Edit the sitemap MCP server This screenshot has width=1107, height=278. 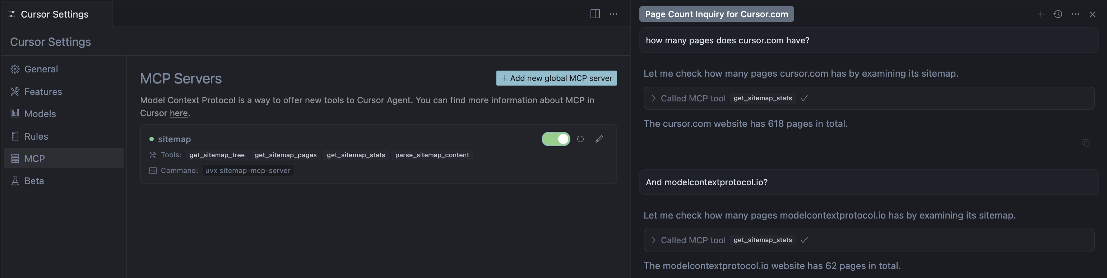[599, 139]
